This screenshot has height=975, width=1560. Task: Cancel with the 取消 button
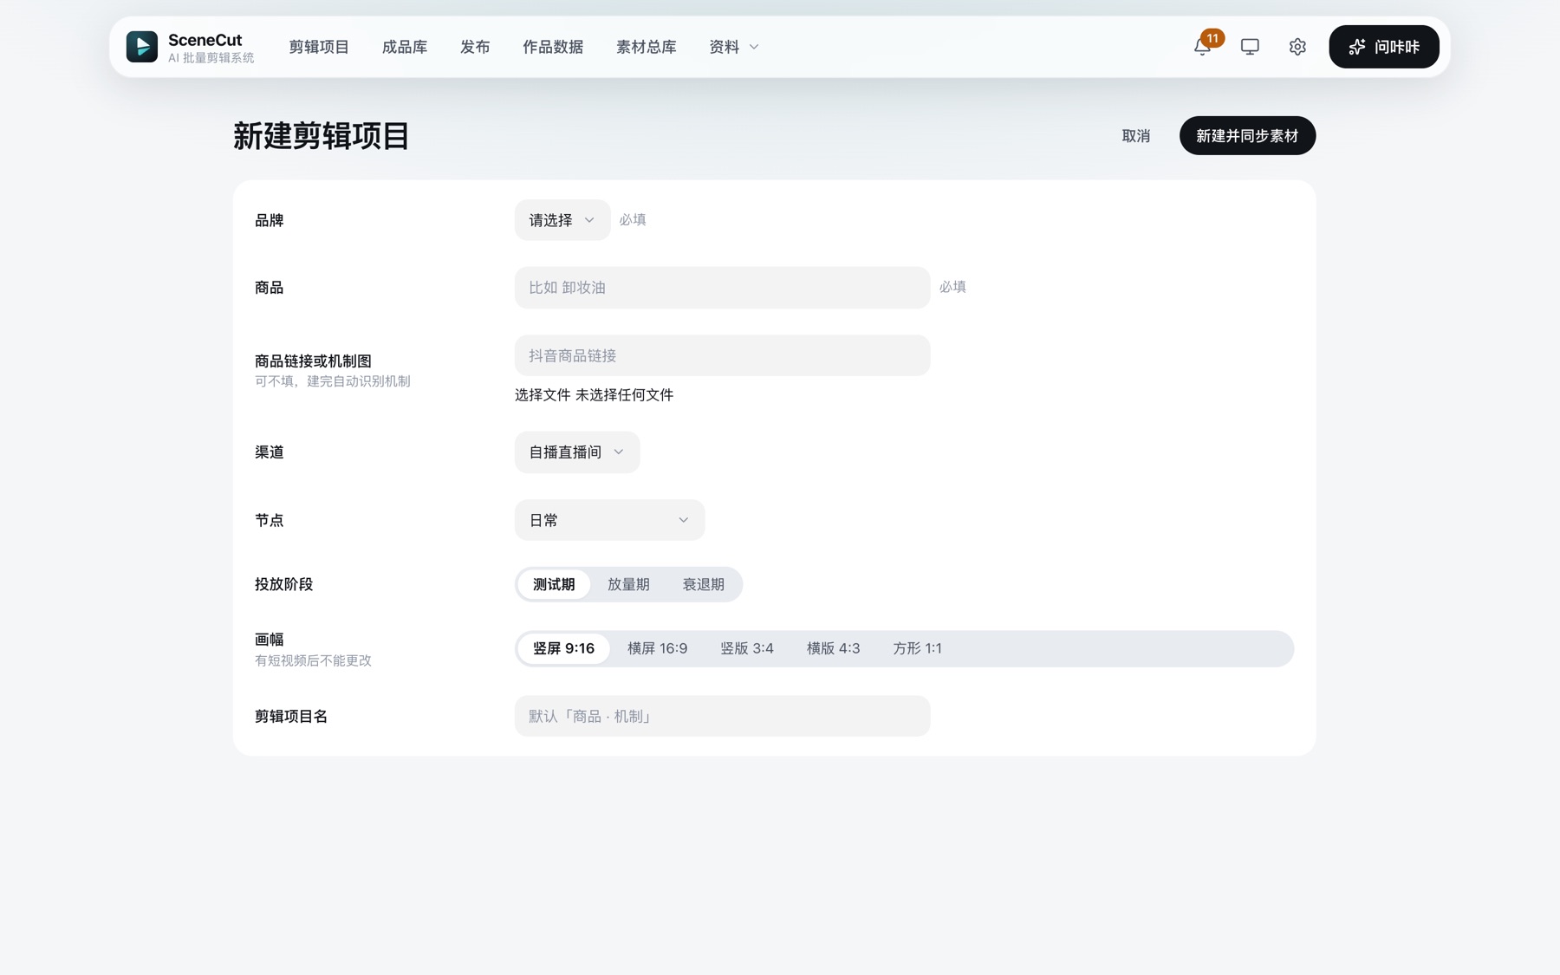coord(1136,136)
